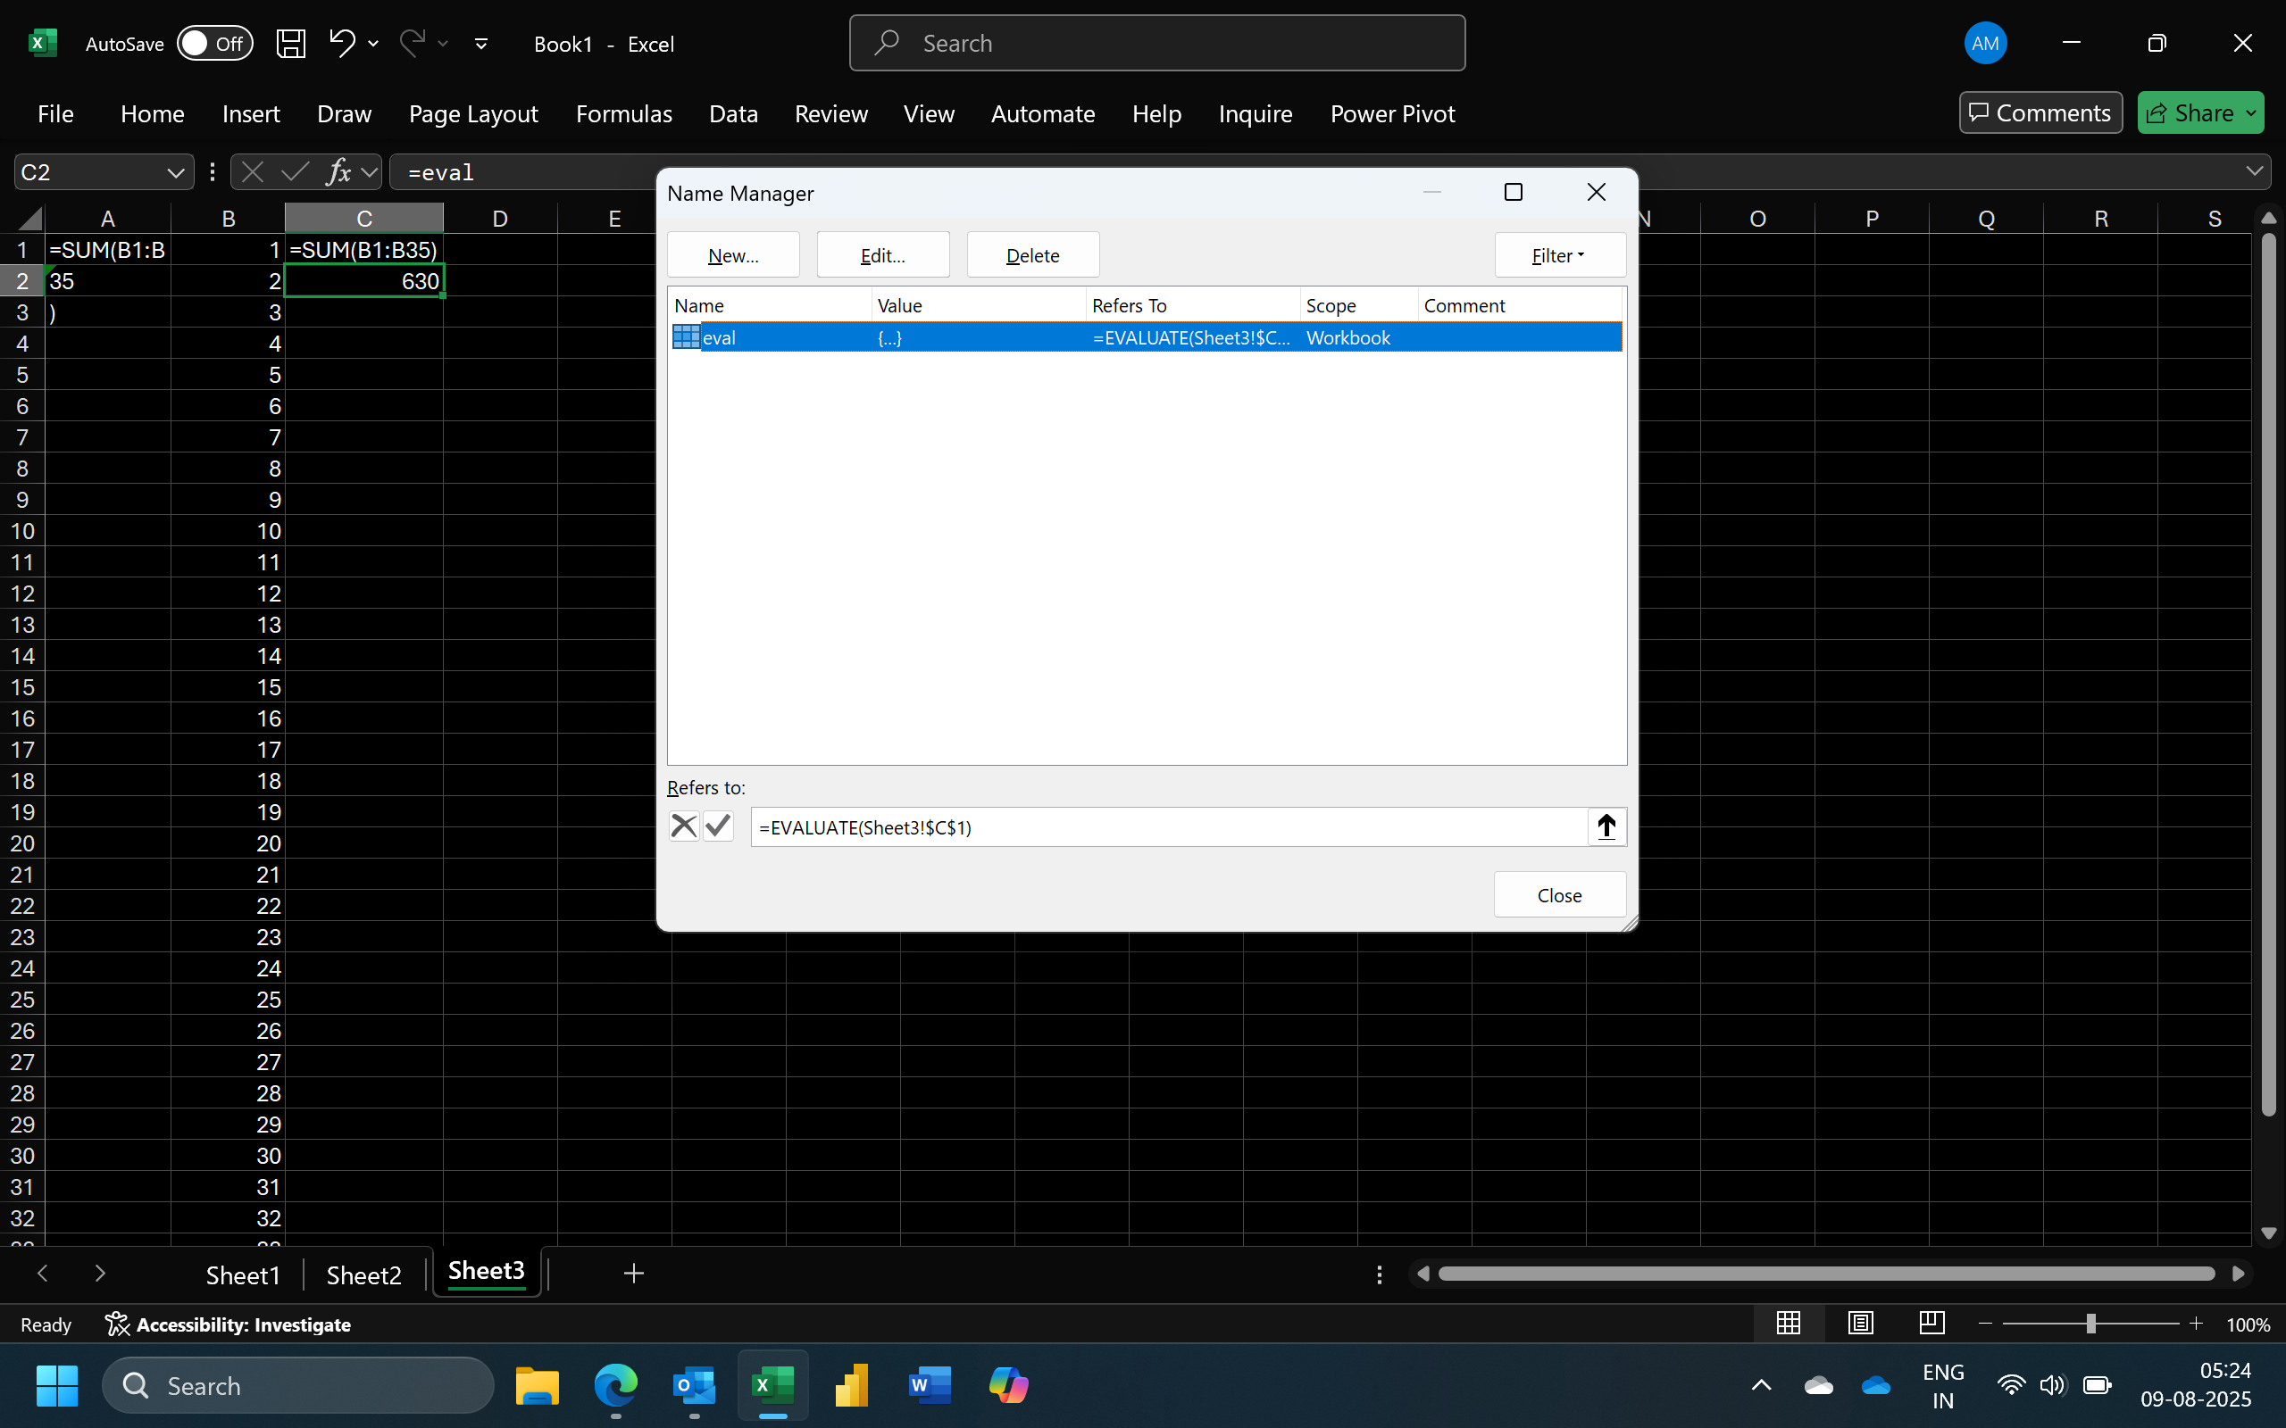Switch to Sheet2 tab

click(x=363, y=1275)
